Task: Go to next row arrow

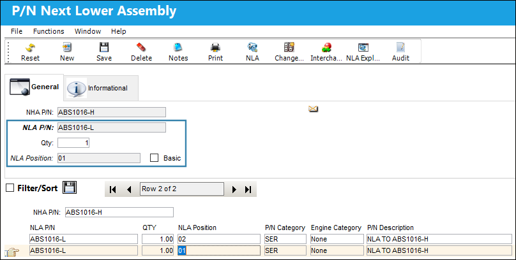Action: click(x=234, y=189)
